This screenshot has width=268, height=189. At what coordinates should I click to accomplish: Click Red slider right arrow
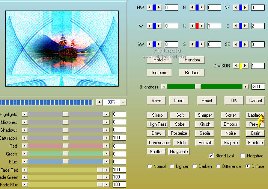tap(106, 146)
